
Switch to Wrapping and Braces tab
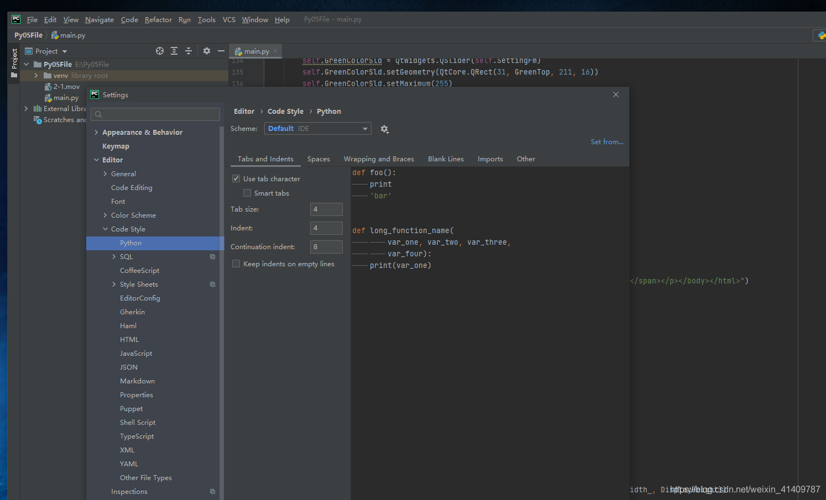379,159
